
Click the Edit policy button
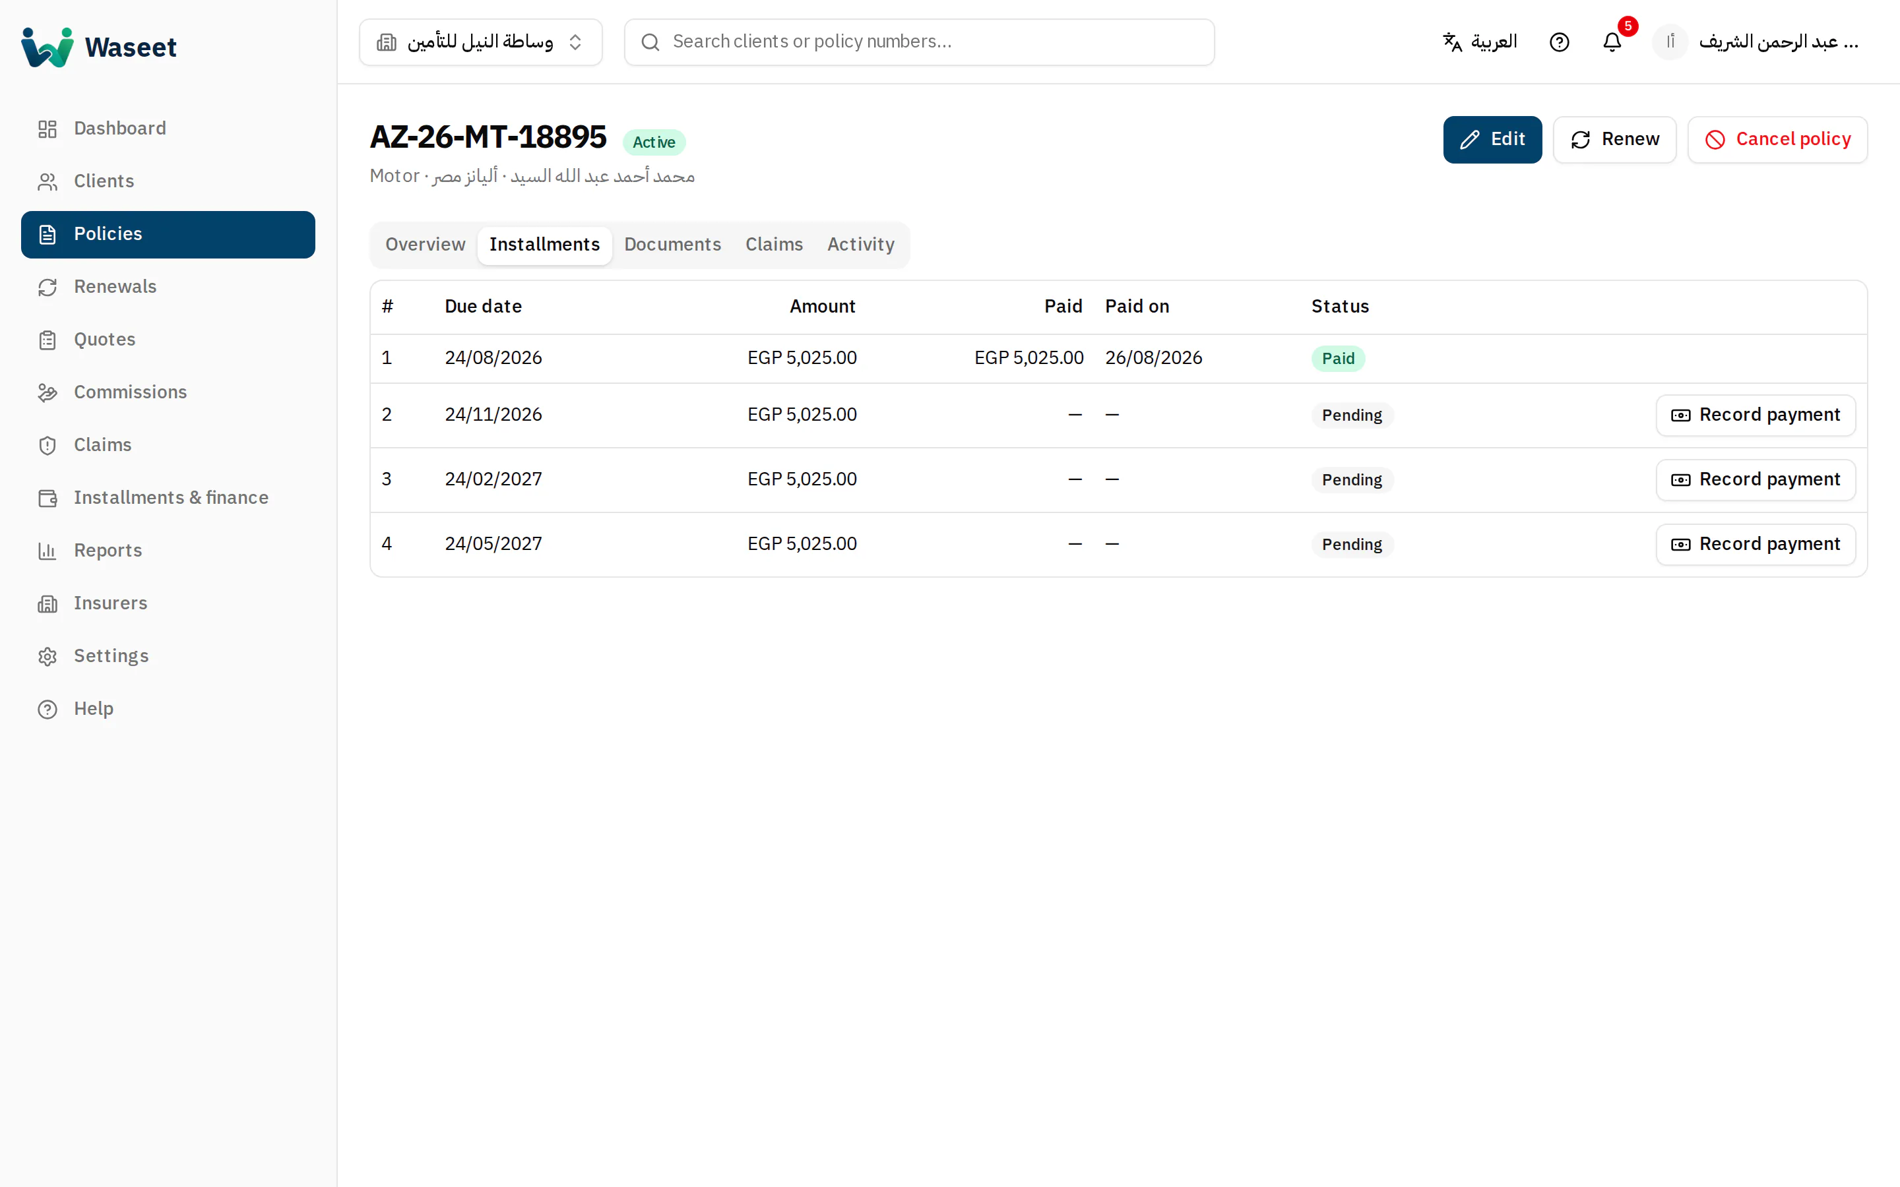point(1492,139)
